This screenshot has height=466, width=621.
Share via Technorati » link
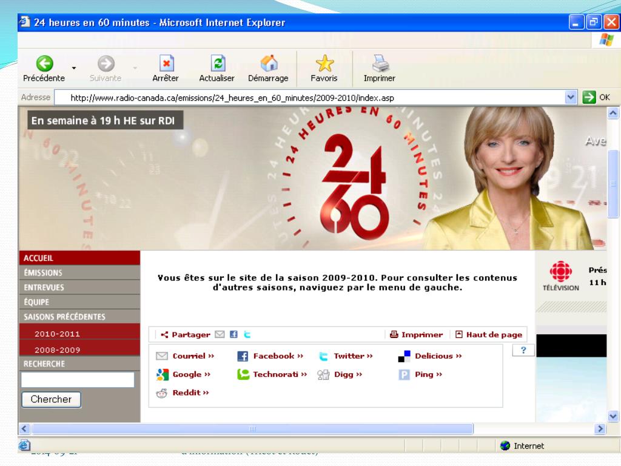[x=280, y=374]
